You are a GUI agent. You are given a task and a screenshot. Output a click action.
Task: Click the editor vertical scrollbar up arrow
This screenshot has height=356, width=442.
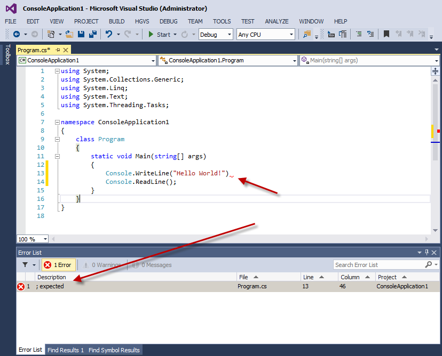pyautogui.click(x=435, y=80)
